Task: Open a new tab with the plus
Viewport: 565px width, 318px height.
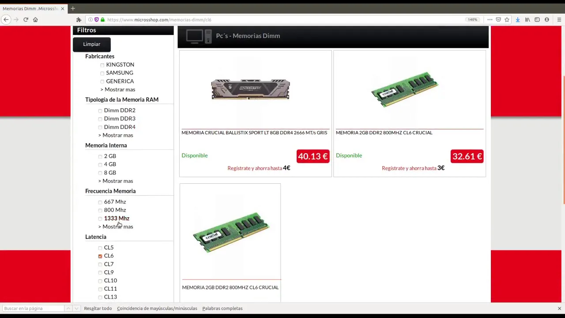Action: 73,8
